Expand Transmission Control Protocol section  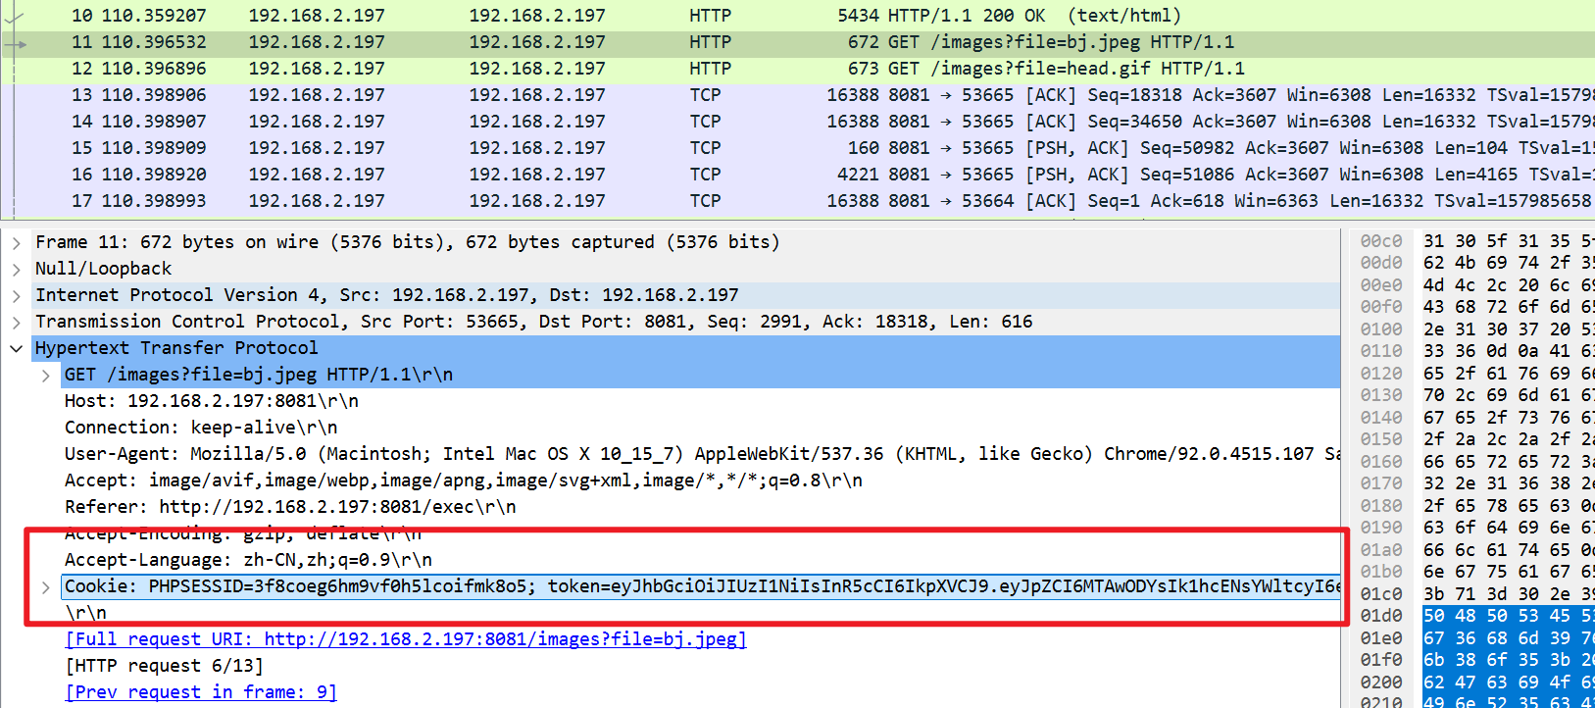[16, 322]
